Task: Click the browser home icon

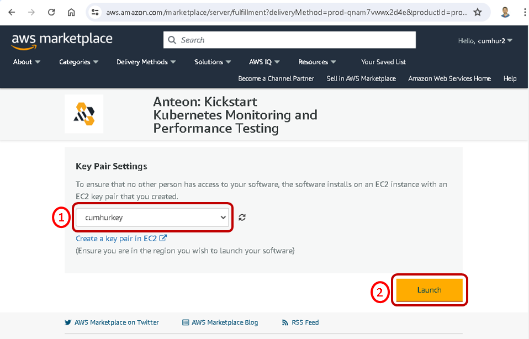Action: [x=71, y=12]
